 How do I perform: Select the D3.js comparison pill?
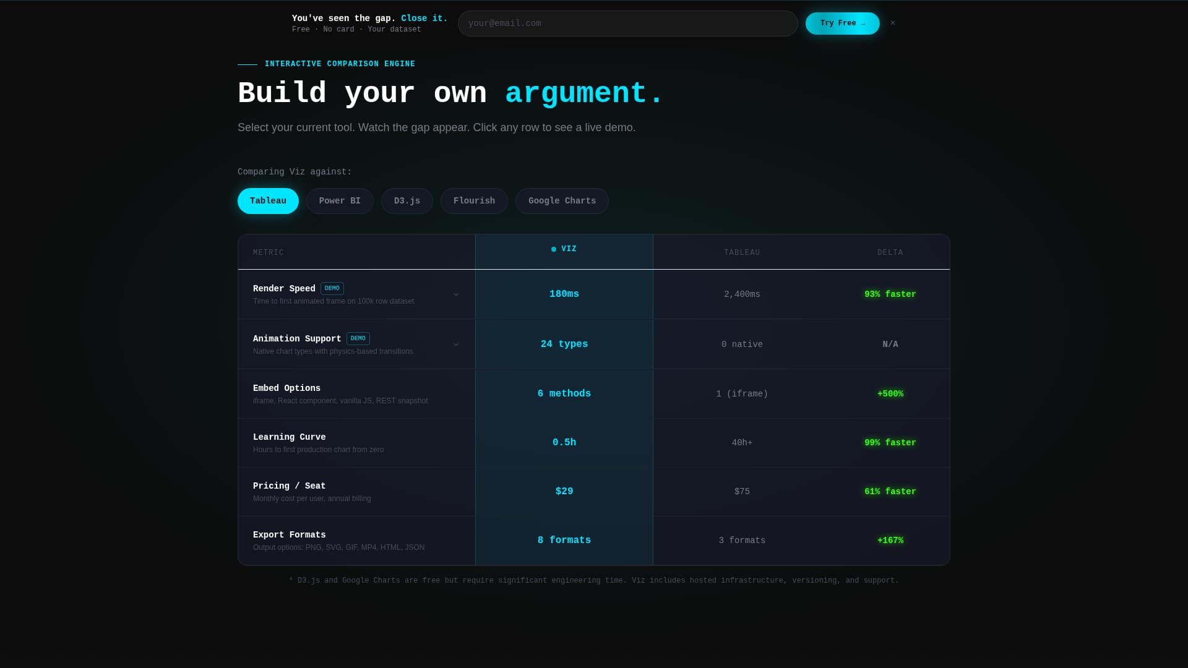(x=407, y=201)
